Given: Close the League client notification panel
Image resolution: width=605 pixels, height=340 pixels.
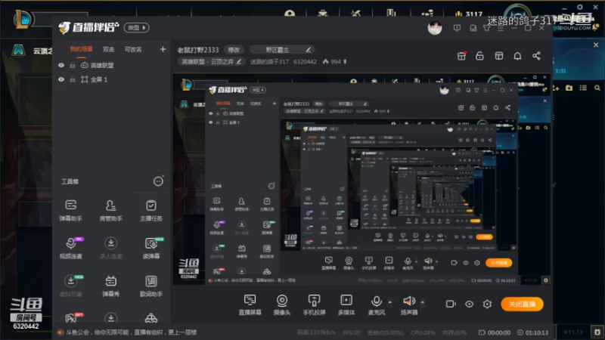Looking at the screenshot, I should click(596, 45).
